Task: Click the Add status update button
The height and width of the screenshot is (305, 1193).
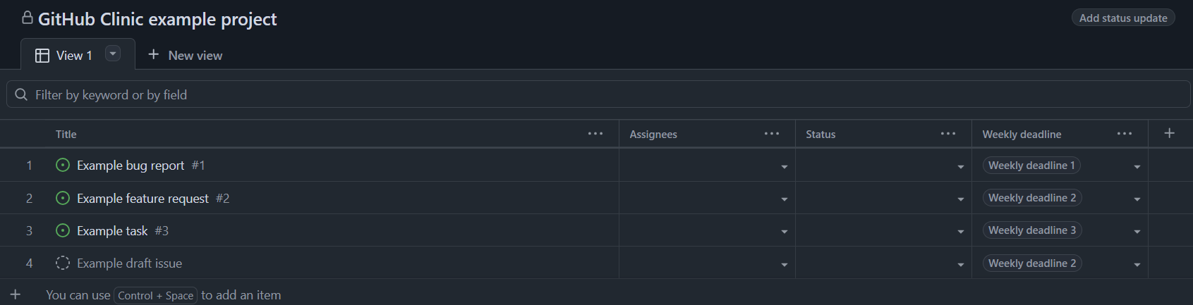Action: coord(1123,18)
